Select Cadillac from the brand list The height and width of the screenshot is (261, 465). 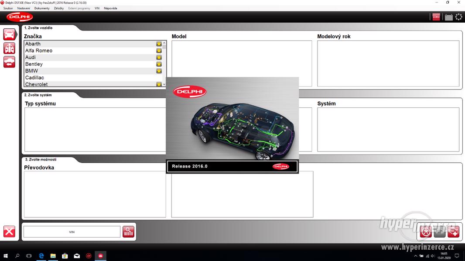[34, 77]
